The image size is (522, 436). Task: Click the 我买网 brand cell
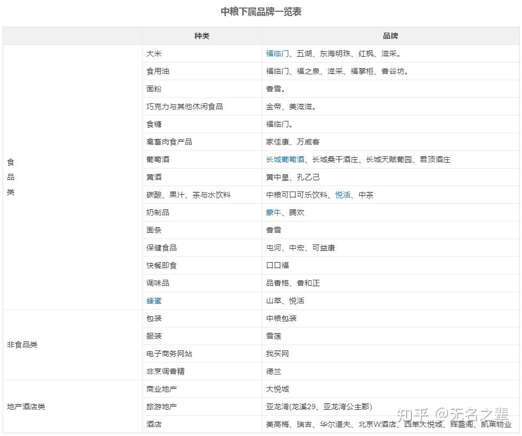point(391,354)
